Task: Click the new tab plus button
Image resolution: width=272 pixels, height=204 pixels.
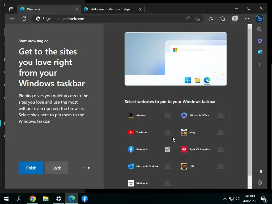Action: [149, 9]
